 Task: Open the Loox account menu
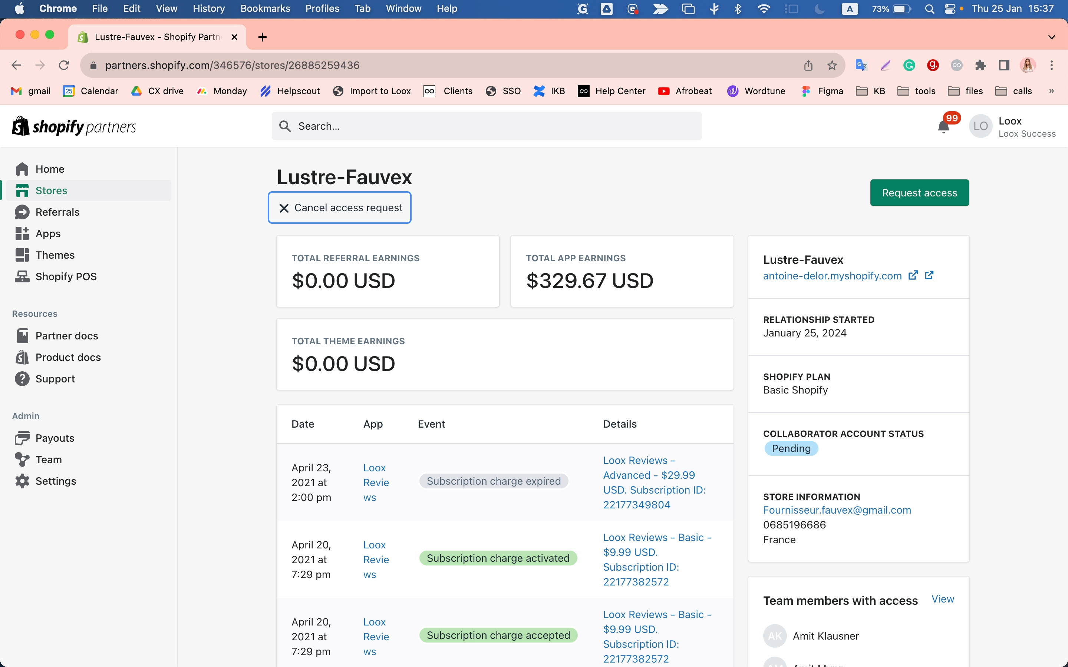pyautogui.click(x=1013, y=127)
